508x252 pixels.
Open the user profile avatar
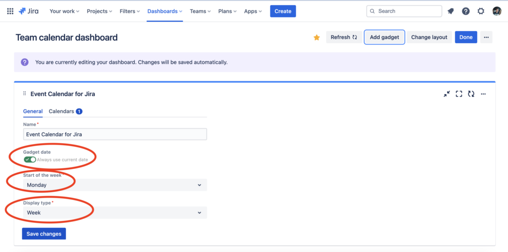497,11
